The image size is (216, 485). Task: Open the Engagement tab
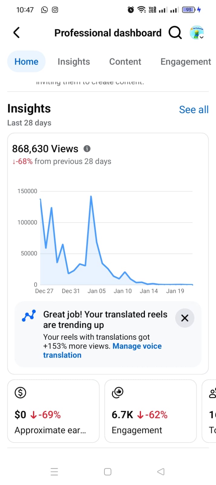click(185, 62)
